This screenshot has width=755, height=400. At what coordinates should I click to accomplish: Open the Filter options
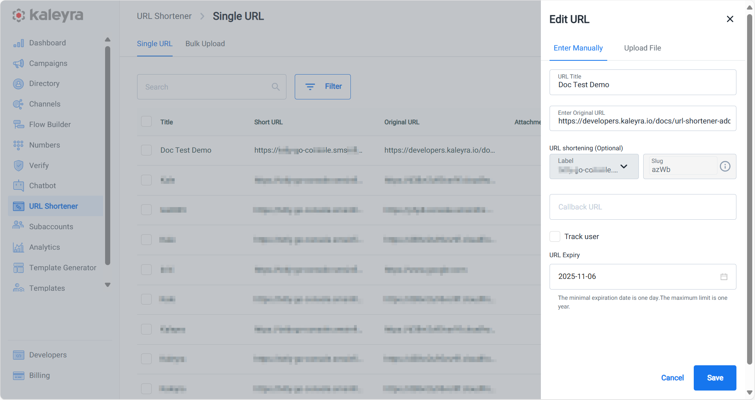(322, 87)
